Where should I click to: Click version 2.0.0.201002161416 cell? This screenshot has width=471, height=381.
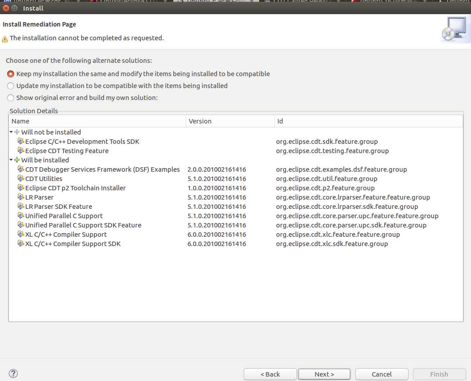click(x=217, y=169)
